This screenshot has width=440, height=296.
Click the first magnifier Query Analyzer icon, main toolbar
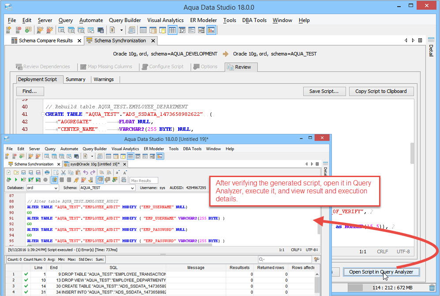coord(61,30)
